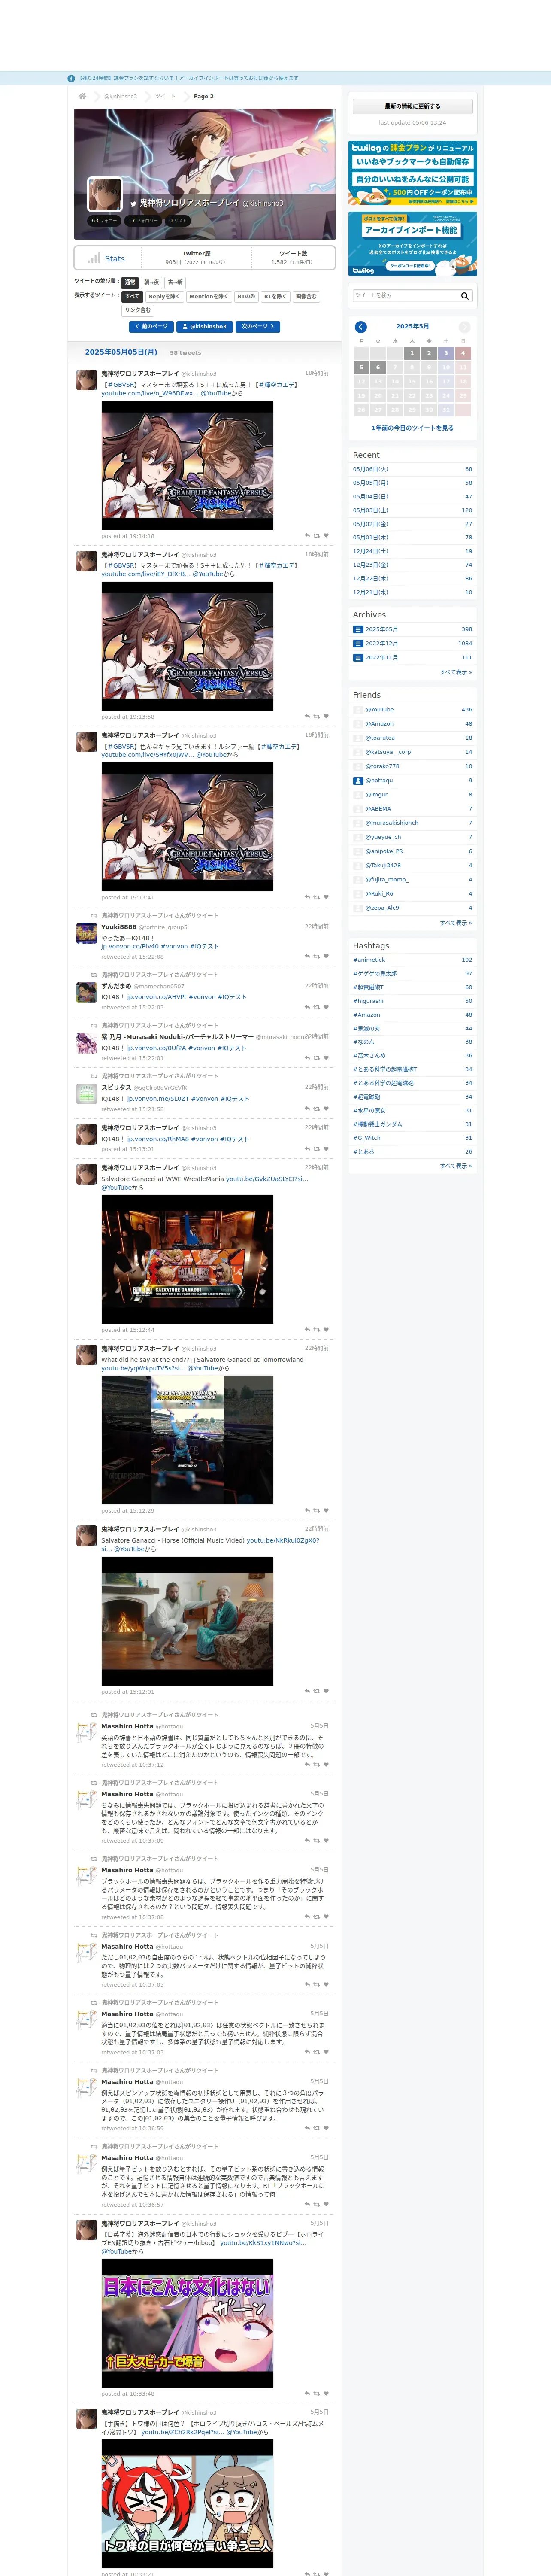551x2576 pixels.
Task: Expand all Friends with すべて表示
Action: point(456,923)
